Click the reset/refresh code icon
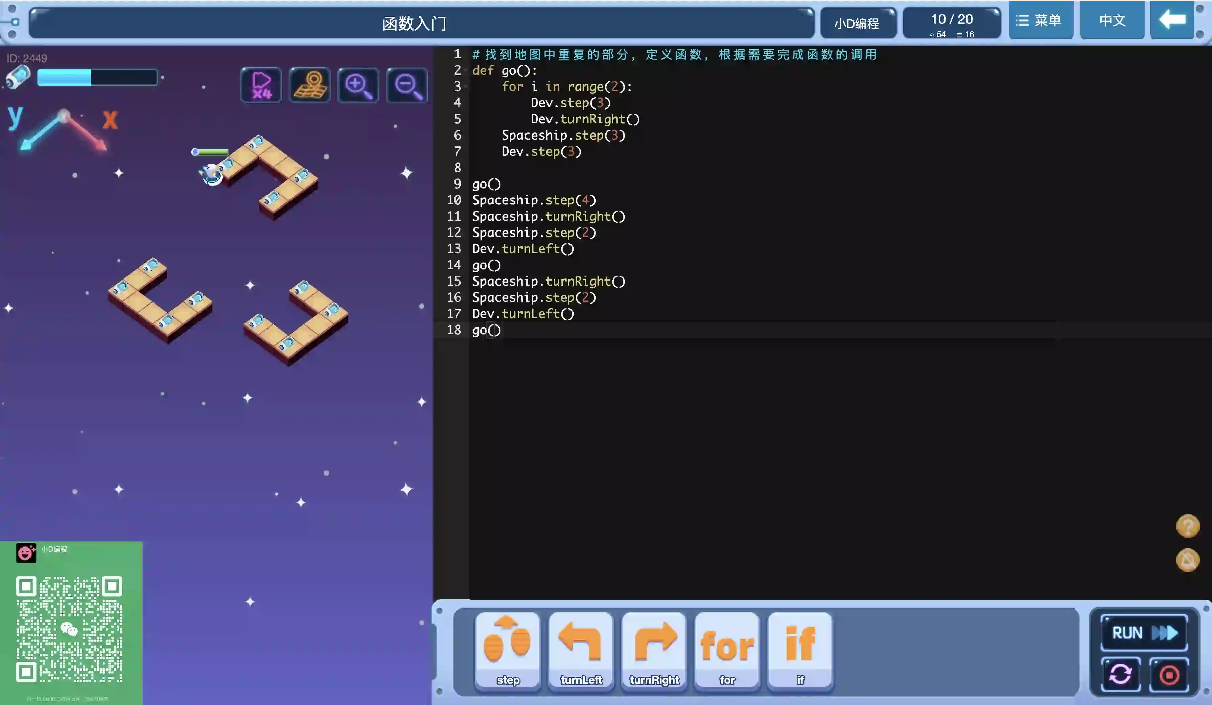This screenshot has width=1212, height=705. pyautogui.click(x=1121, y=674)
